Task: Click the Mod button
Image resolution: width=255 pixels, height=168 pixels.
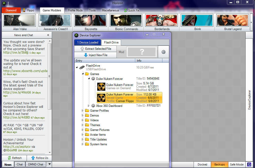Action: tap(121, 52)
